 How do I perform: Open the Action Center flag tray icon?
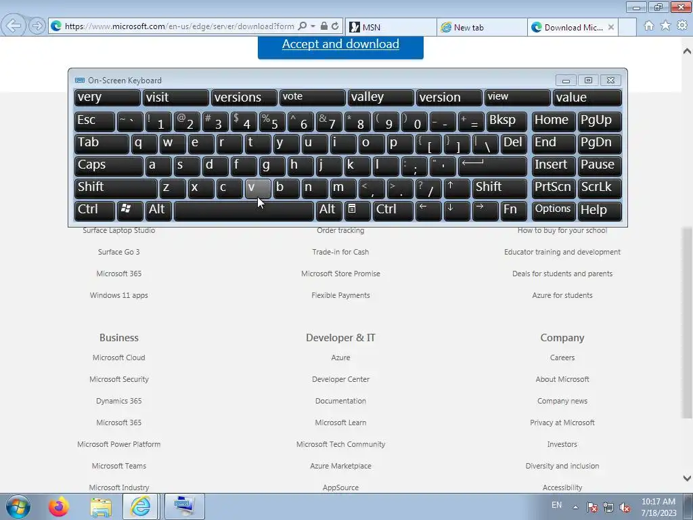click(592, 507)
